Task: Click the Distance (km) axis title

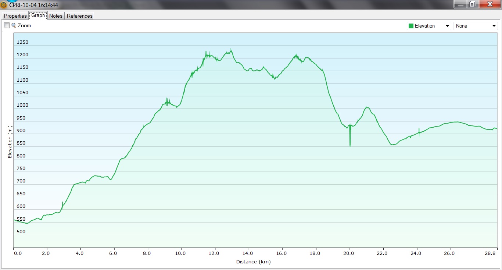Action: tap(253, 262)
